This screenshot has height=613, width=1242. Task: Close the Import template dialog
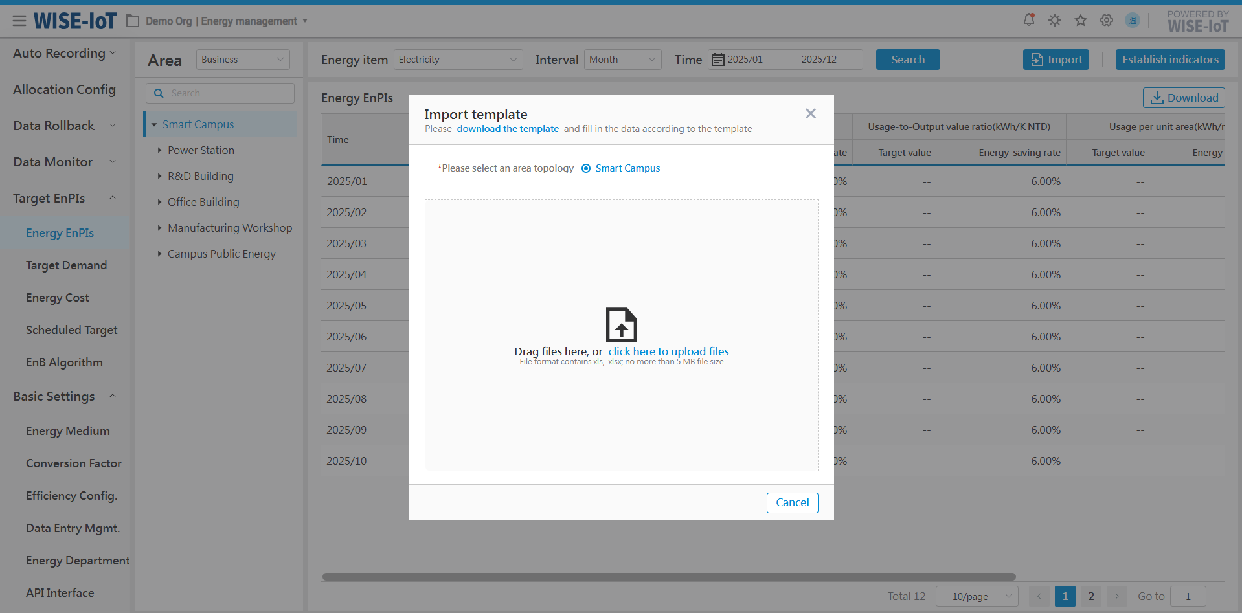[x=810, y=113]
